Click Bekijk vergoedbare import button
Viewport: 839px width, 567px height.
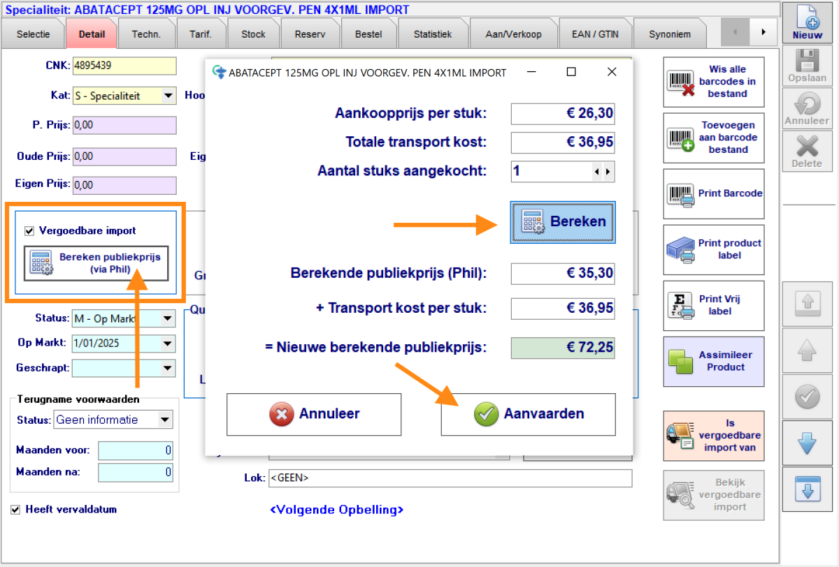point(714,495)
